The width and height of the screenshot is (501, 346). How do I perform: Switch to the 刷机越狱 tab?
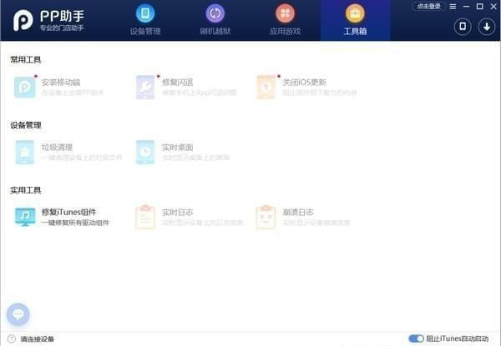[215, 21]
